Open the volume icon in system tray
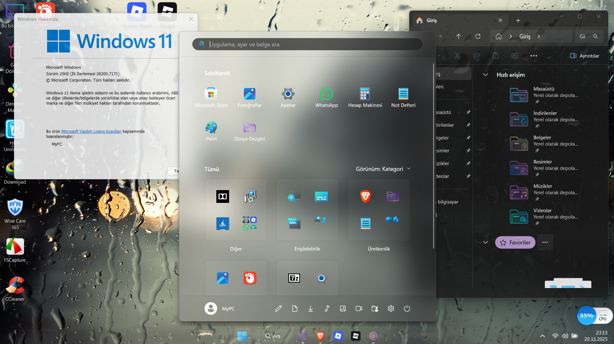Image resolution: width=614 pixels, height=344 pixels. point(565,336)
